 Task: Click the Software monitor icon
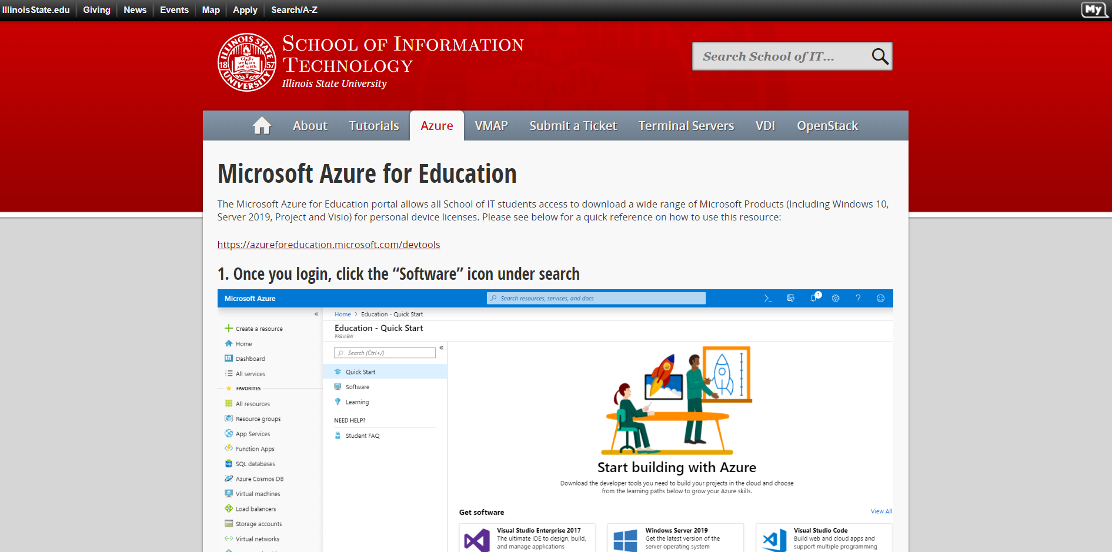pyautogui.click(x=338, y=387)
